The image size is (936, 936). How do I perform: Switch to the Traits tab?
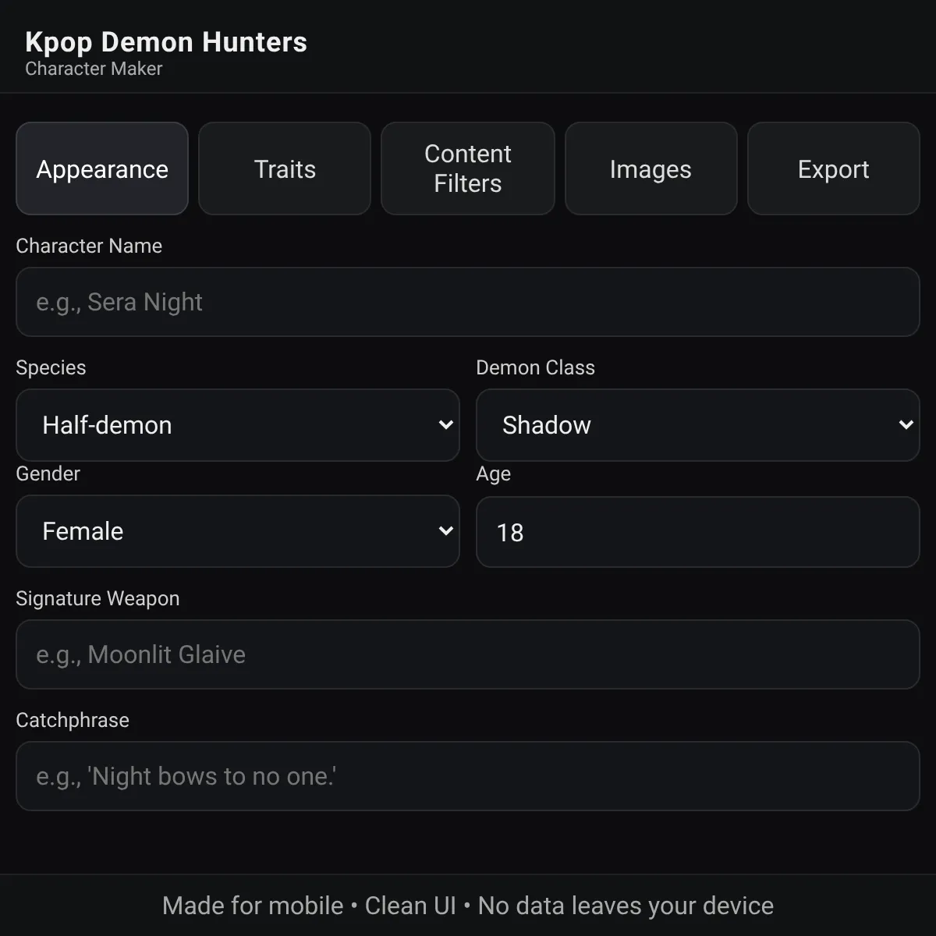point(285,168)
